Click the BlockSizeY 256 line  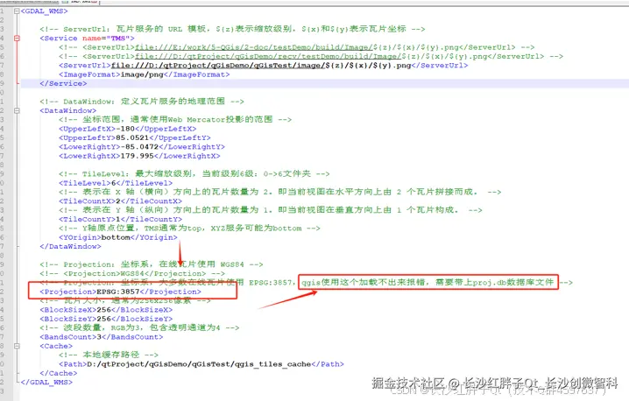pyautogui.click(x=106, y=320)
